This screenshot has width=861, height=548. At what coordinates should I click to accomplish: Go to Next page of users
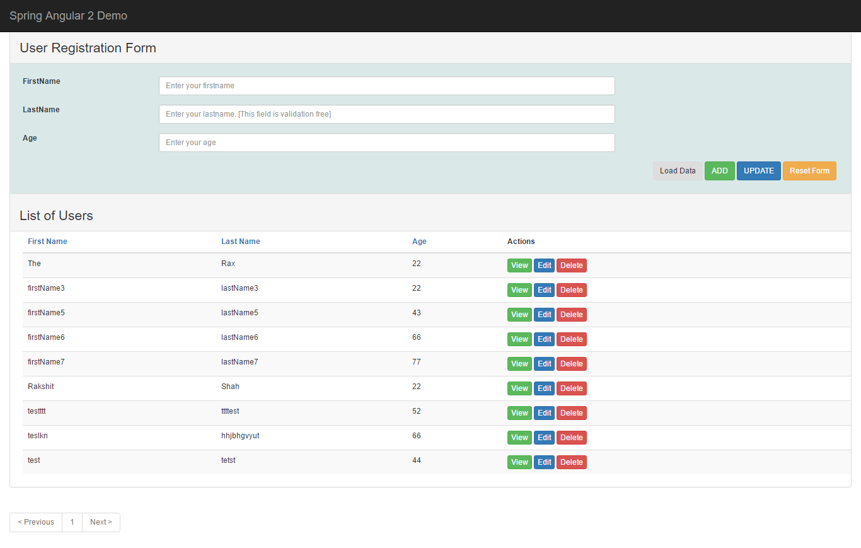point(100,522)
